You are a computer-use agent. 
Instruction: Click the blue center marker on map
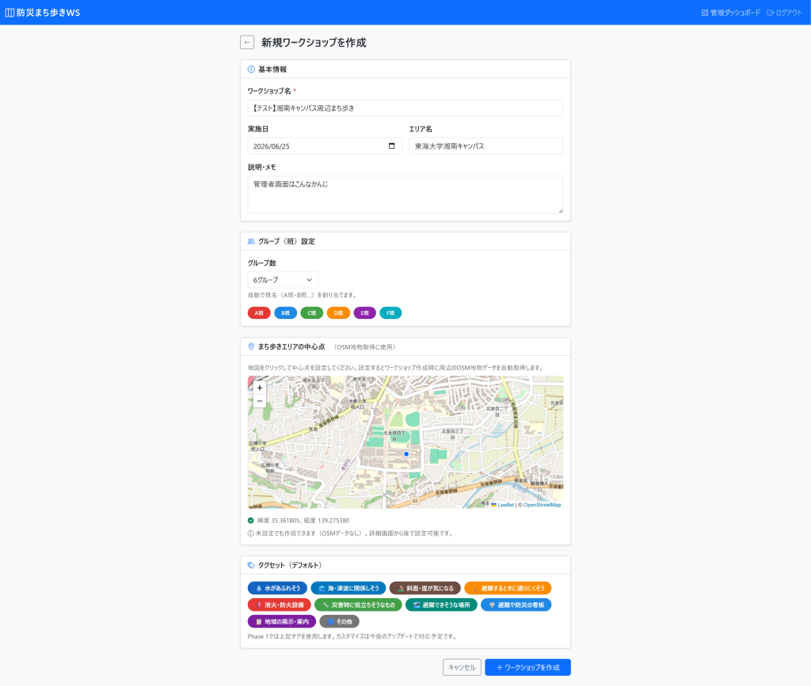(x=406, y=454)
